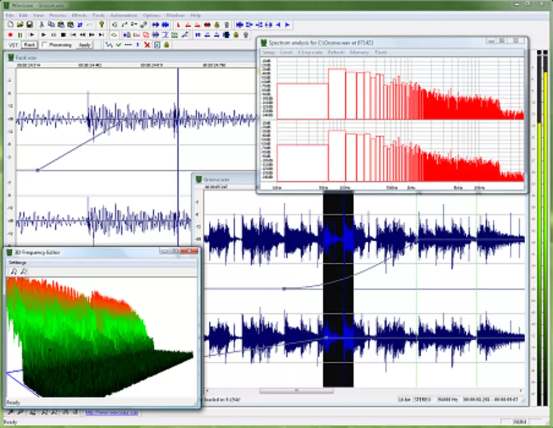This screenshot has height=428, width=553.
Task: Click the black Stop playback button
Action: click(63, 35)
